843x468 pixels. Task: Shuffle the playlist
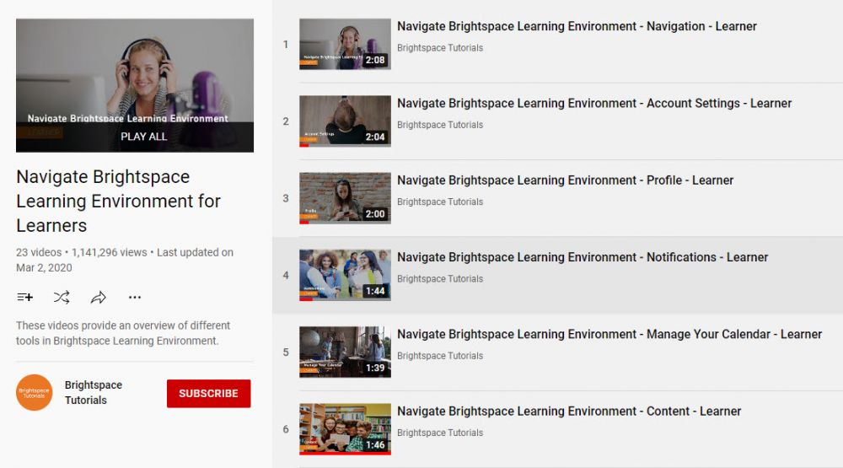[62, 297]
